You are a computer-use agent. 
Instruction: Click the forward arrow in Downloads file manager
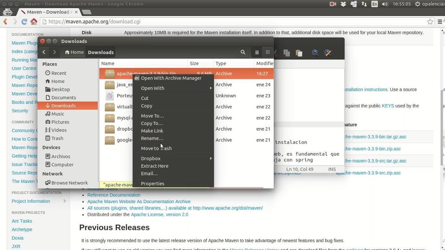pos(54,52)
